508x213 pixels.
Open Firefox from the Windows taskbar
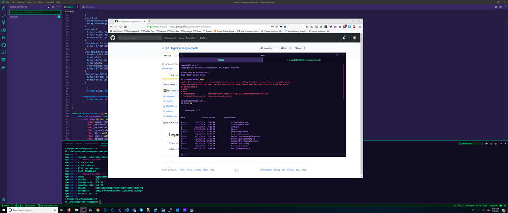coord(69,210)
